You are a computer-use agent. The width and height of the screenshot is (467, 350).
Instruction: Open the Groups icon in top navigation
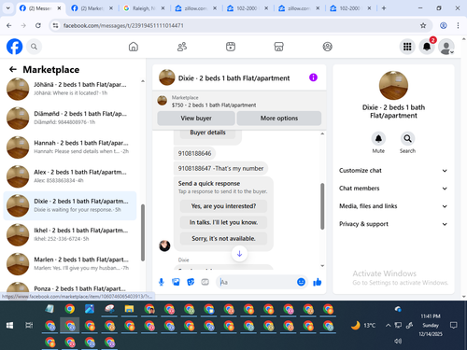tap(327, 47)
